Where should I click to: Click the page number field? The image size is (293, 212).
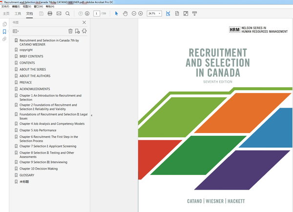pyautogui.click(x=96, y=14)
